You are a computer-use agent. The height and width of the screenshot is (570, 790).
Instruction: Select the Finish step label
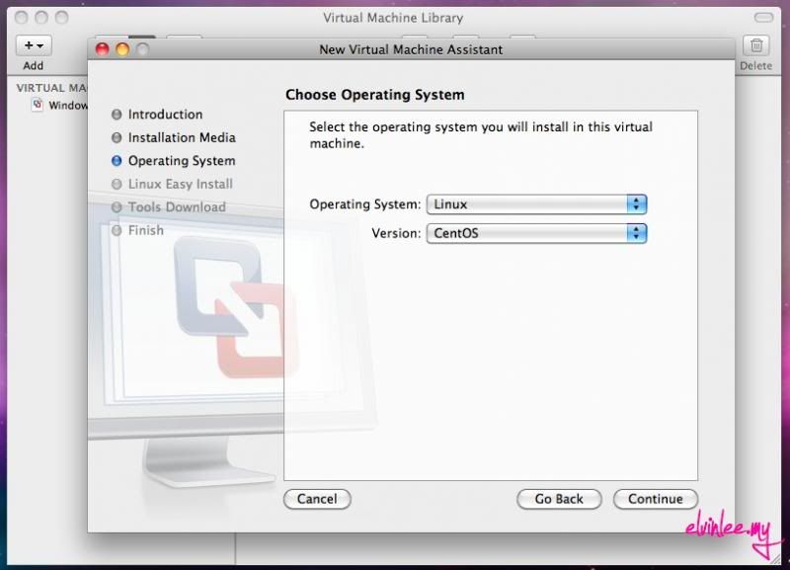tap(145, 230)
